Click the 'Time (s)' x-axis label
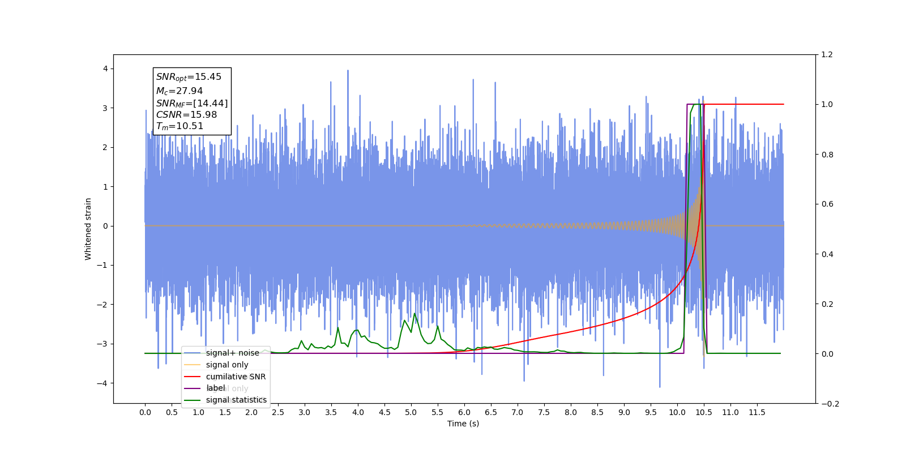 (463, 424)
